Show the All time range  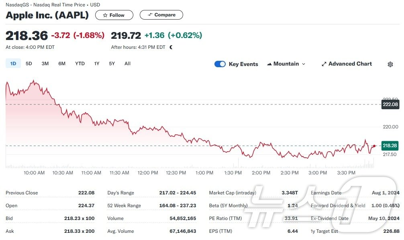[x=127, y=64]
